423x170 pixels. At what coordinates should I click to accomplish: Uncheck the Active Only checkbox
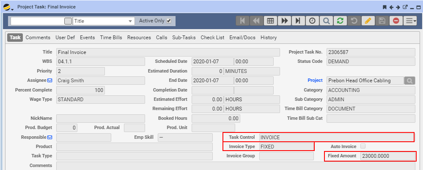click(169, 21)
